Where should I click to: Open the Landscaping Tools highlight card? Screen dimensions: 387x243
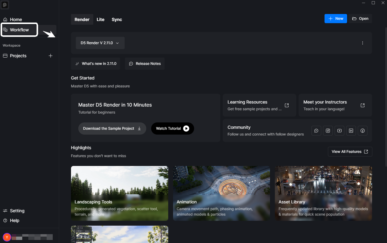point(119,193)
